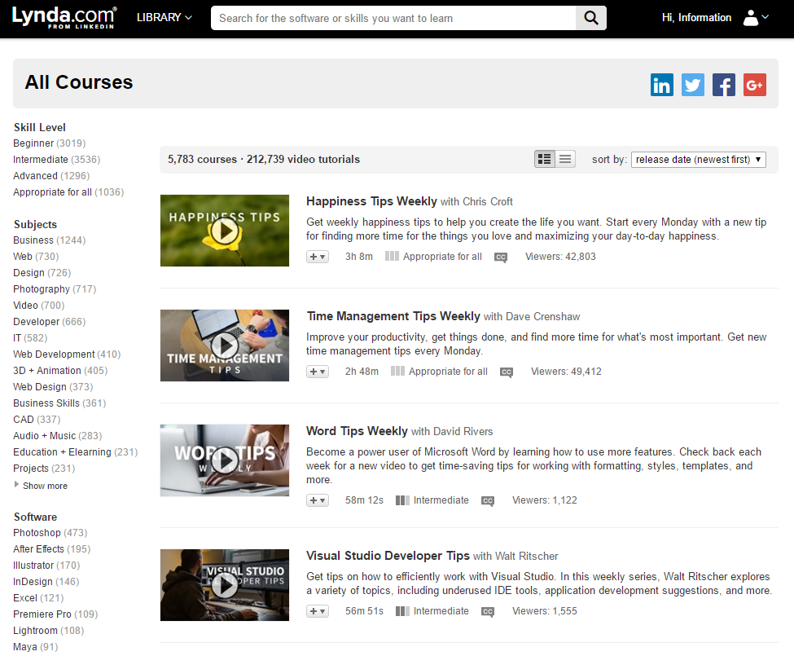Viewport: 794px width, 656px height.
Task: Click in the search software or skills field
Action: point(393,18)
